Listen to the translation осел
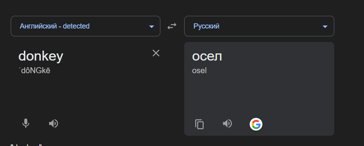The image size is (364, 146). pyautogui.click(x=227, y=123)
